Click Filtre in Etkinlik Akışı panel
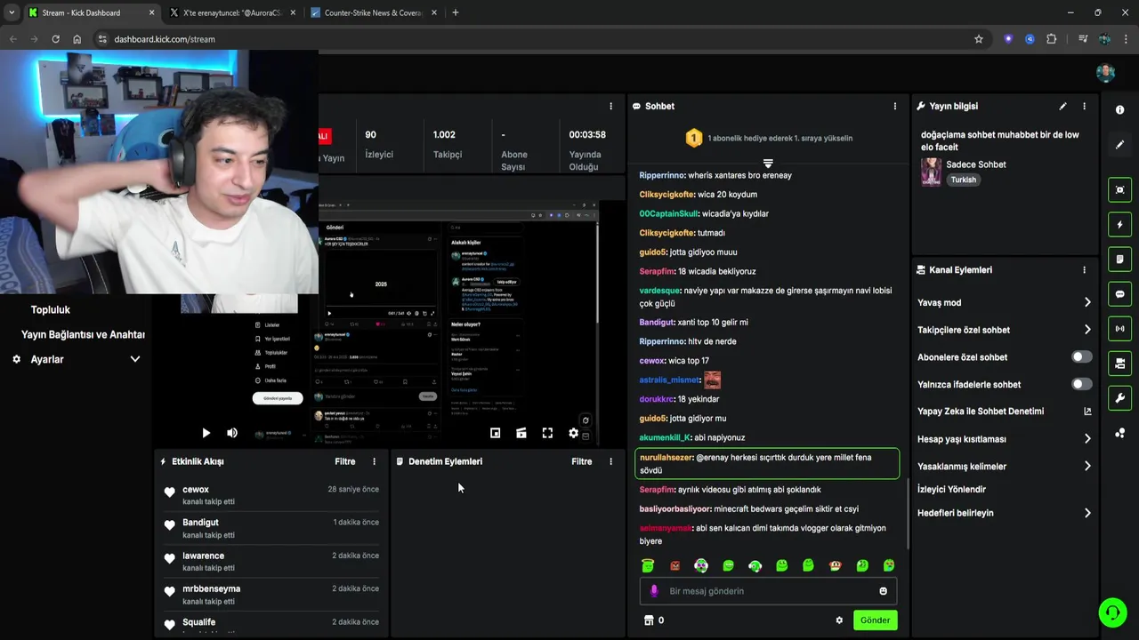This screenshot has height=640, width=1139. (x=344, y=461)
